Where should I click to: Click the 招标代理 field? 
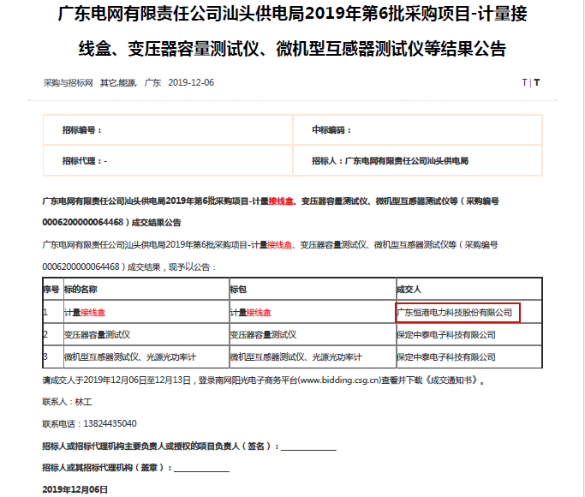(x=85, y=160)
